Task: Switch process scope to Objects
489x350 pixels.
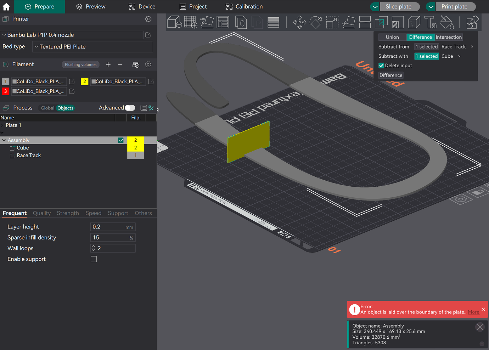Action: pyautogui.click(x=66, y=108)
